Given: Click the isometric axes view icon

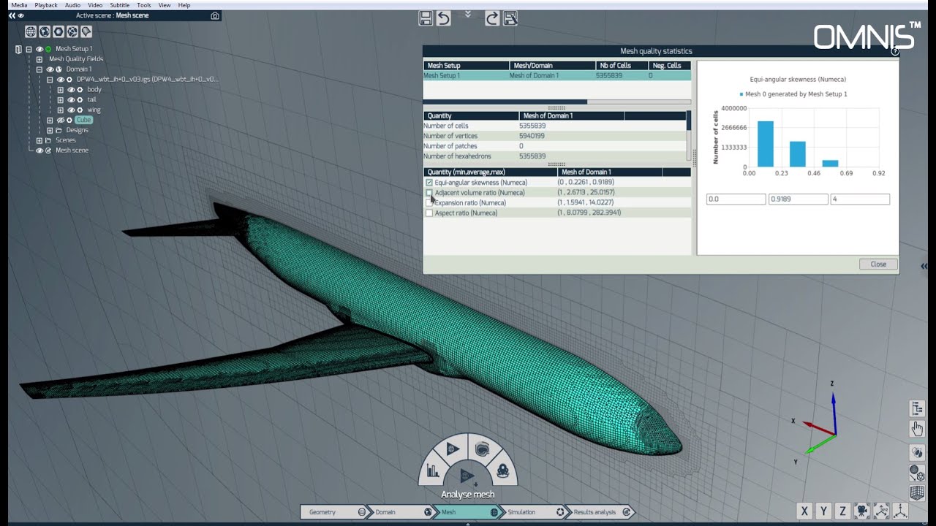Looking at the screenshot, I should tap(900, 511).
